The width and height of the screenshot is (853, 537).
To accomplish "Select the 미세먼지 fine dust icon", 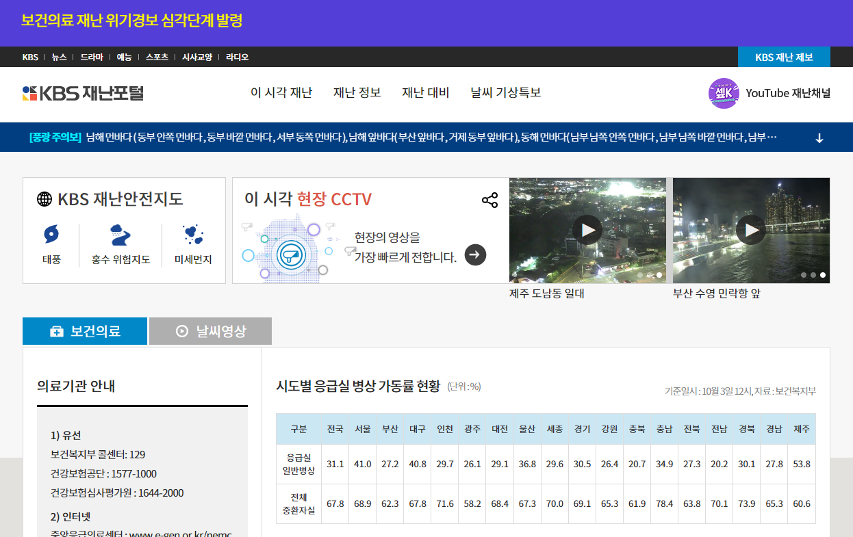I will click(x=193, y=235).
